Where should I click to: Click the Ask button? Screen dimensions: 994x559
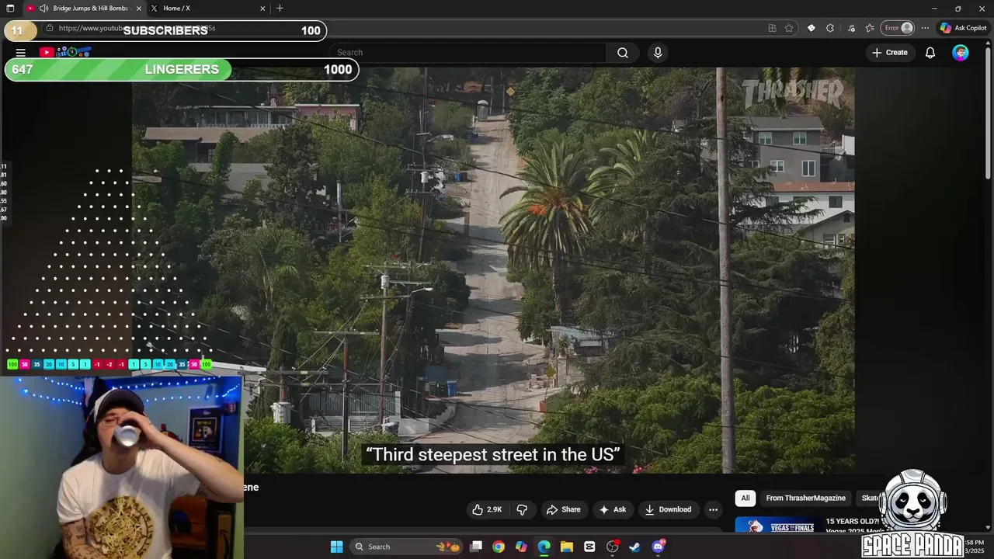[612, 509]
